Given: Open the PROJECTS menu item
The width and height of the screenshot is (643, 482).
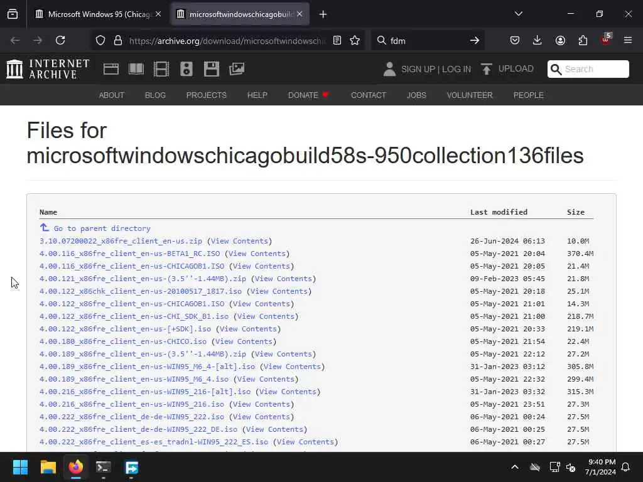Looking at the screenshot, I should [x=206, y=95].
